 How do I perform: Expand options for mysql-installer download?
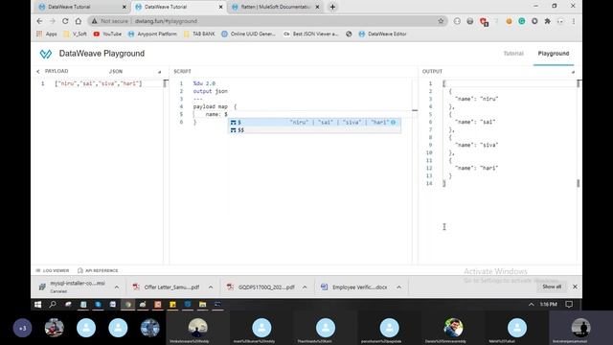point(117,287)
